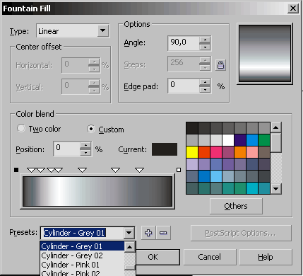303x276 pixels.
Task: Pick the orange-red swatch in palette
Action: pyautogui.click(x=204, y=152)
